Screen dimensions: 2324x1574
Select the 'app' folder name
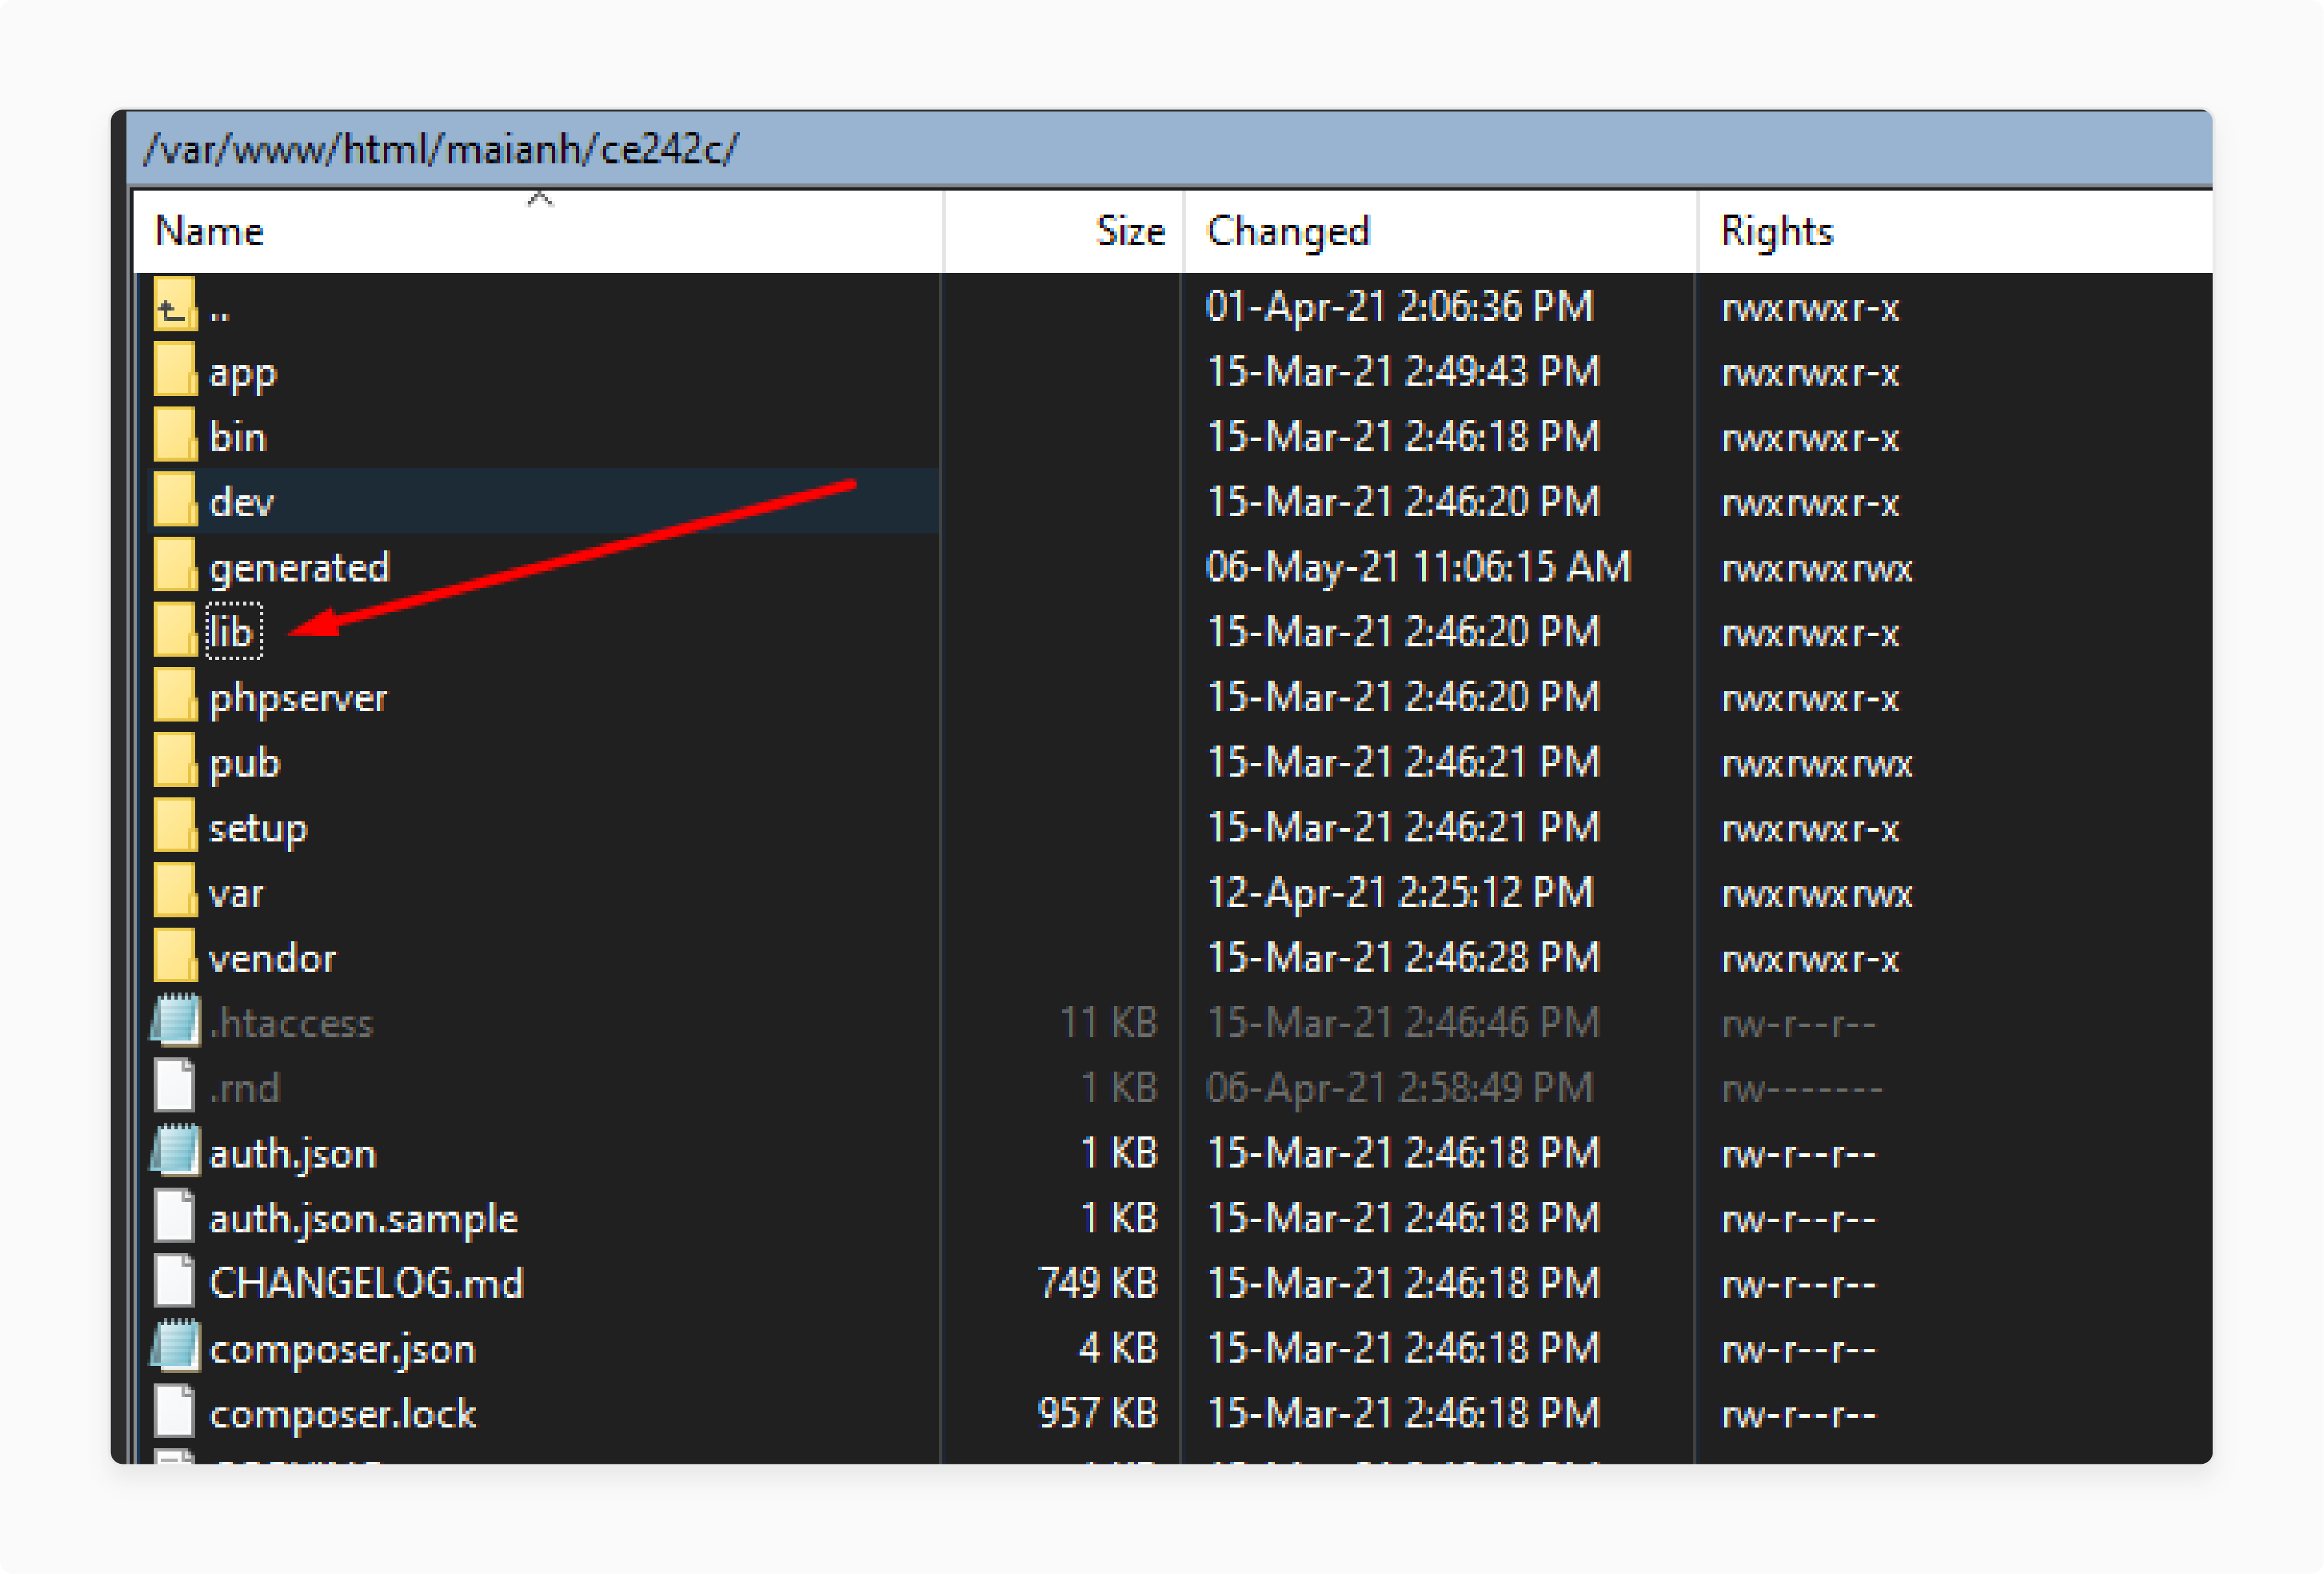point(243,375)
